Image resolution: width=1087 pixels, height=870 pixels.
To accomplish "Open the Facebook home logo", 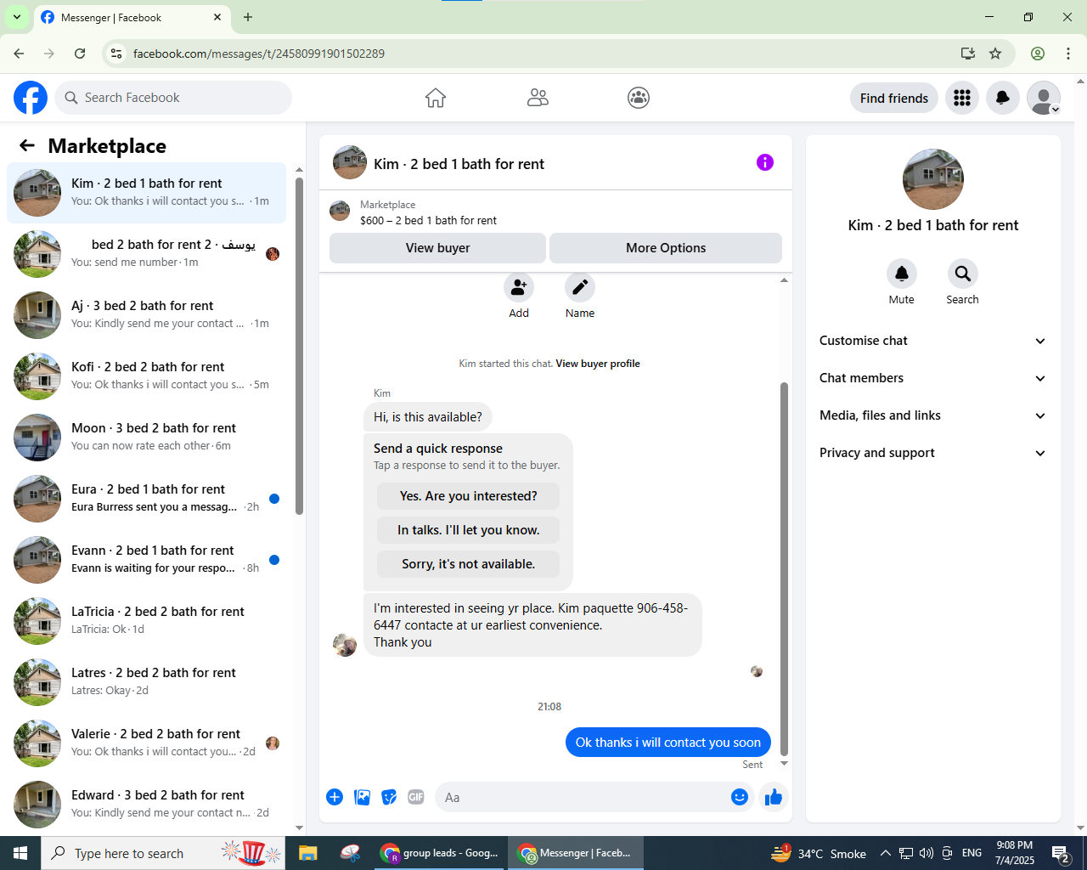I will tap(31, 98).
